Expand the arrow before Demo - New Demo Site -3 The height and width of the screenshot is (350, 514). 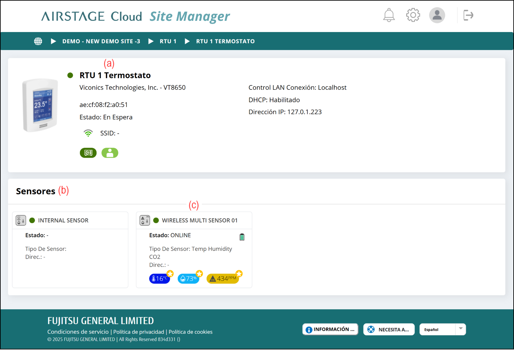click(x=54, y=41)
